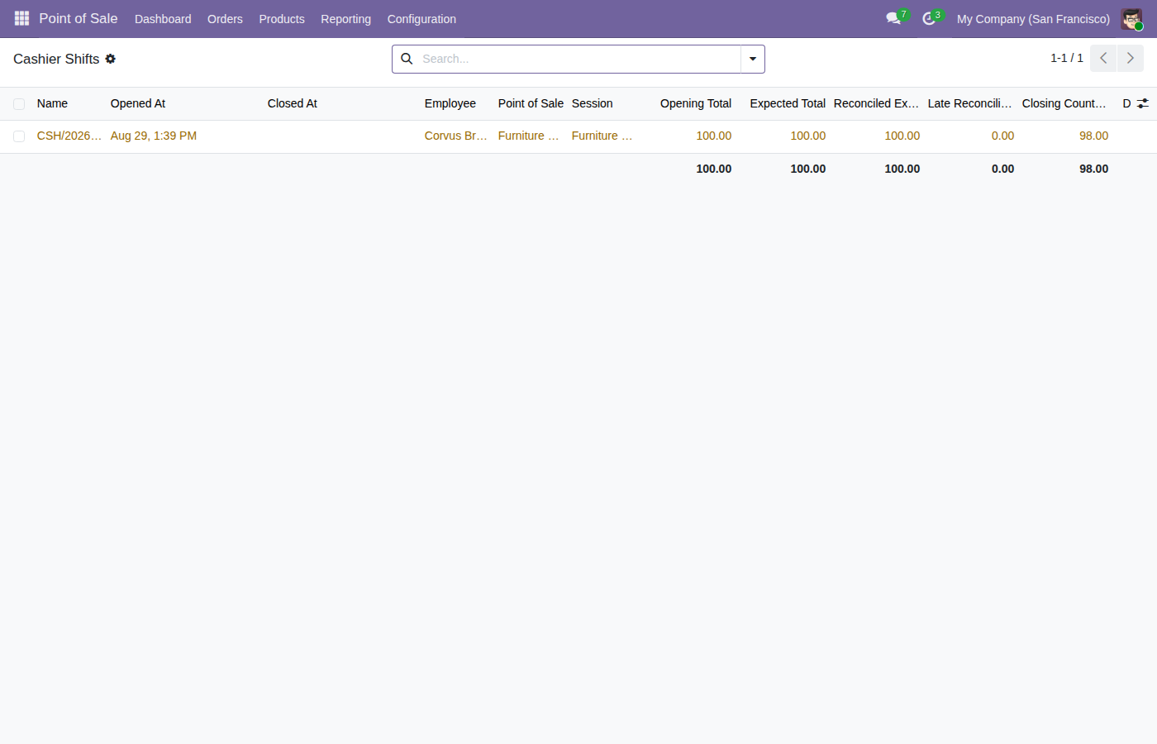Screen dimensions: 1157x744
Task: Open the conversations messages icon
Action: 893,18
